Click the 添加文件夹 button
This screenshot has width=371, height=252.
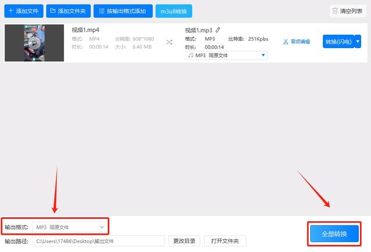coord(68,11)
